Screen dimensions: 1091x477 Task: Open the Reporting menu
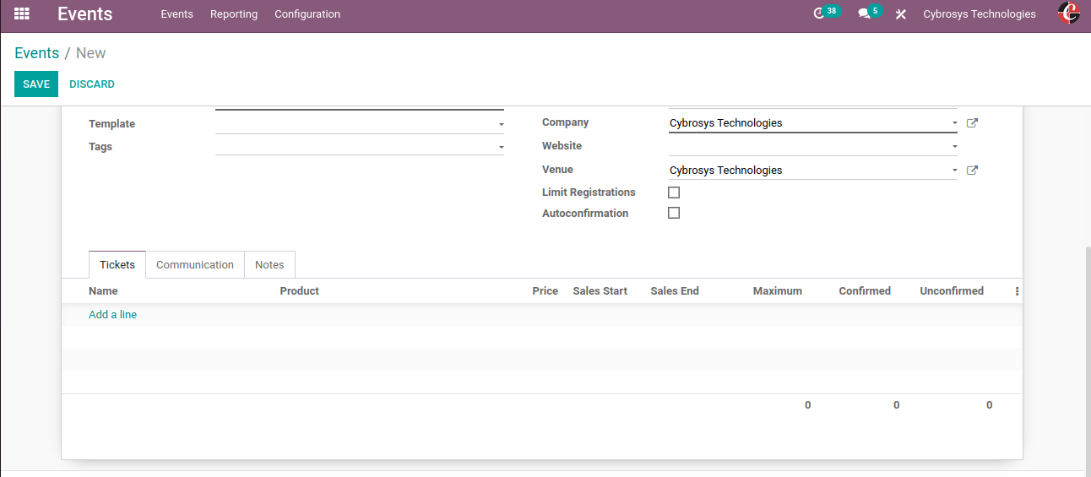click(234, 14)
